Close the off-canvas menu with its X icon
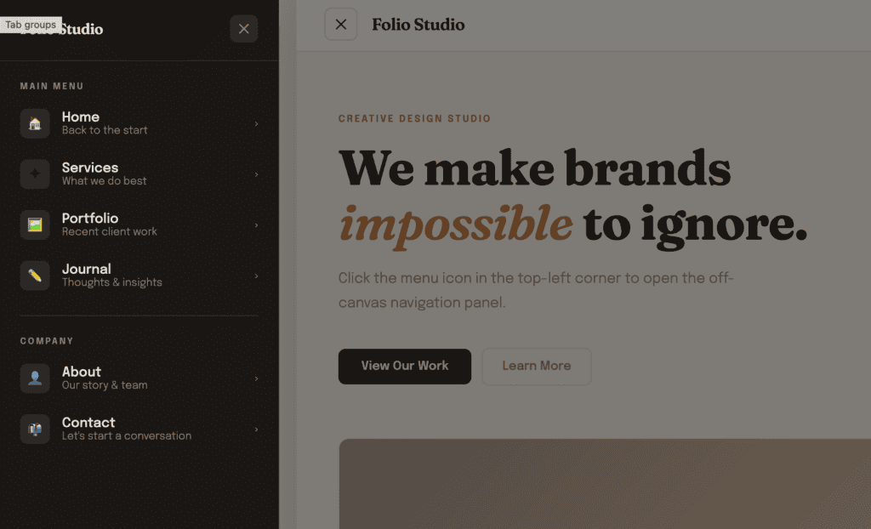This screenshot has width=871, height=529. pyautogui.click(x=243, y=28)
